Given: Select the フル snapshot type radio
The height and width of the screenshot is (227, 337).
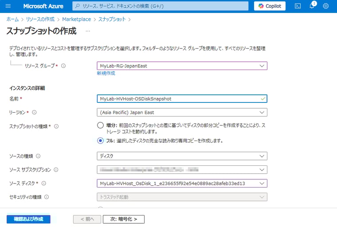Looking at the screenshot, I should [x=100, y=141].
